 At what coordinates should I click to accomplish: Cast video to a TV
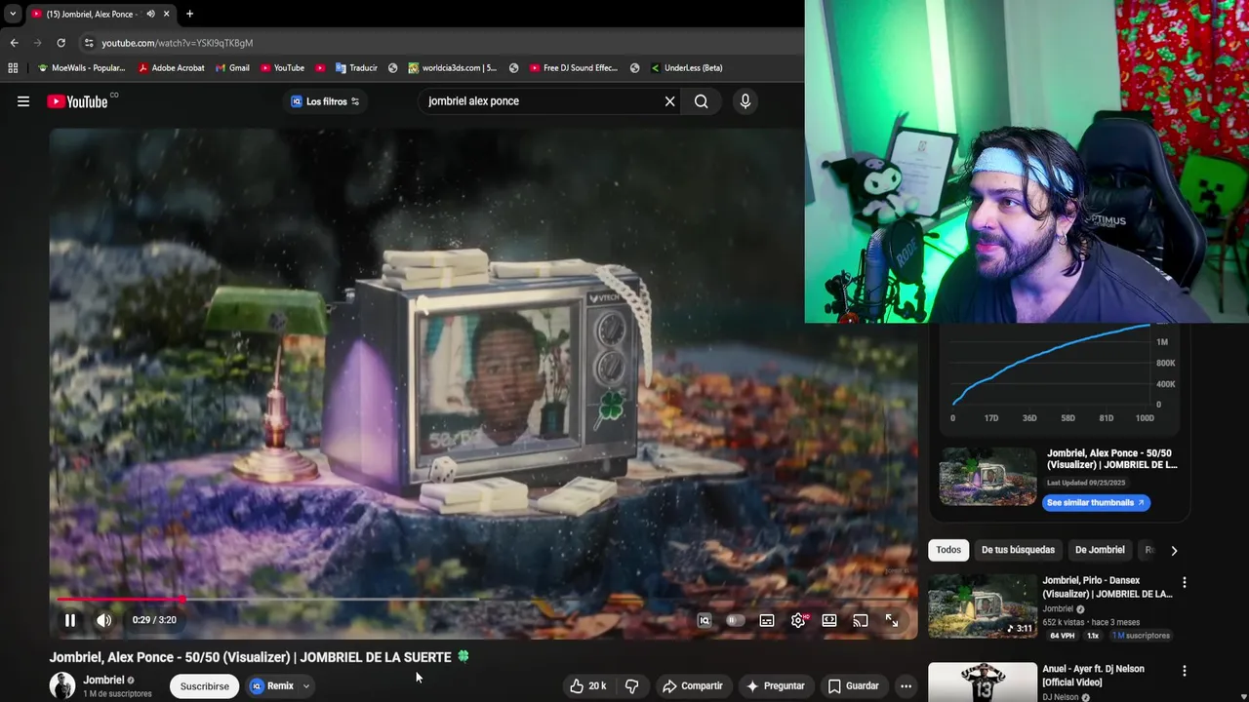861,620
